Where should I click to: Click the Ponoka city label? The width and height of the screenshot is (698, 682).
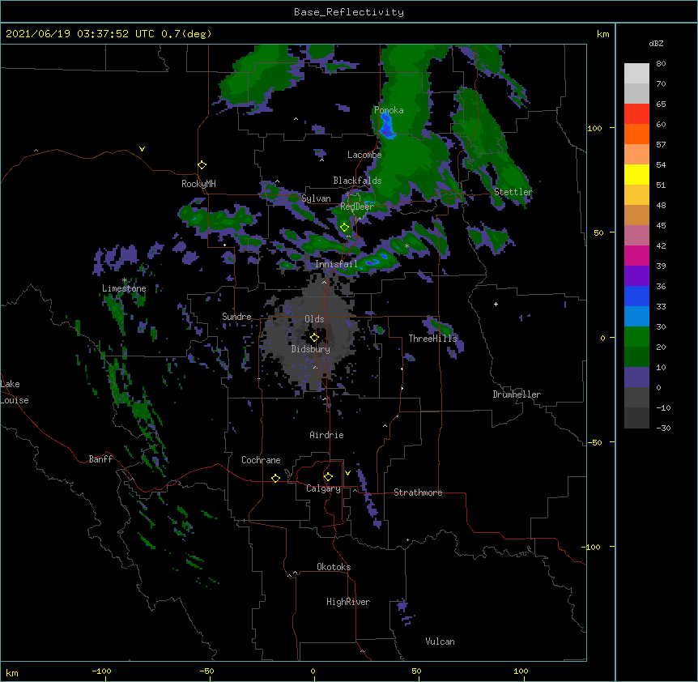click(389, 110)
